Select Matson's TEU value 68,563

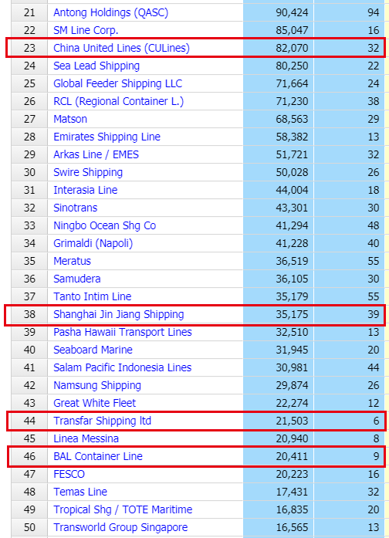pyautogui.click(x=292, y=119)
